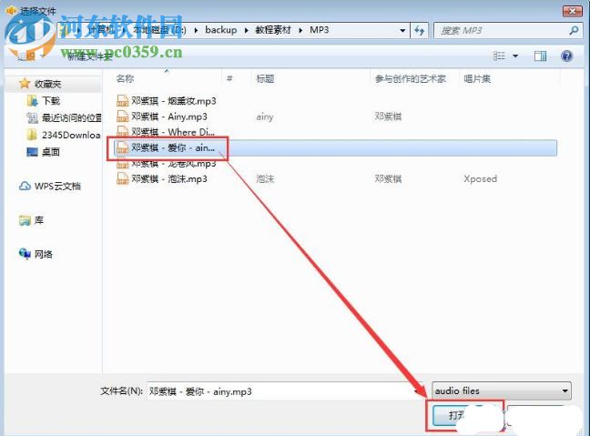Open 最近访问的位置 in sidebar

pyautogui.click(x=72, y=118)
